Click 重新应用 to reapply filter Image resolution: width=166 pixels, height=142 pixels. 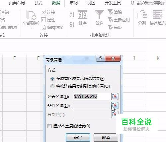[x=119, y=20]
